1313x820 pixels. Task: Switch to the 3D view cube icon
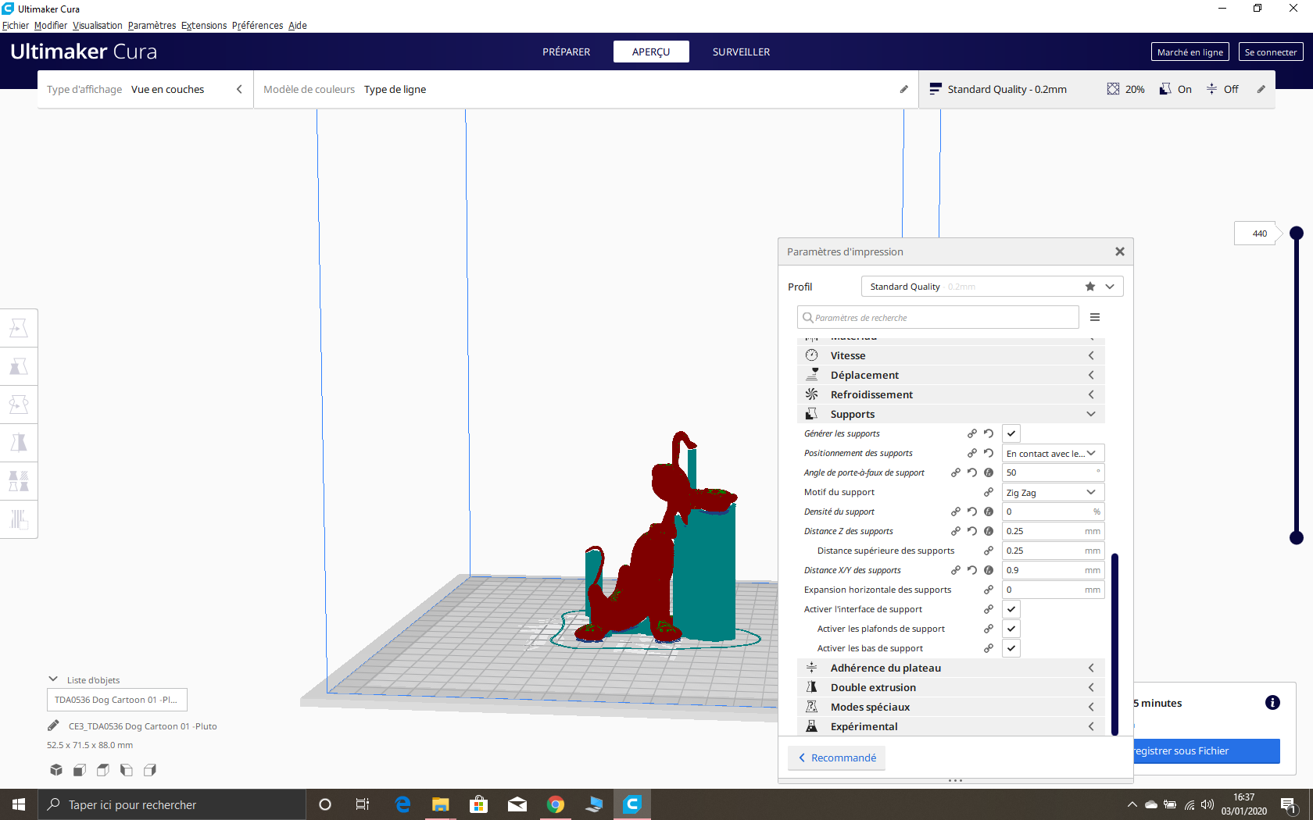pos(56,770)
